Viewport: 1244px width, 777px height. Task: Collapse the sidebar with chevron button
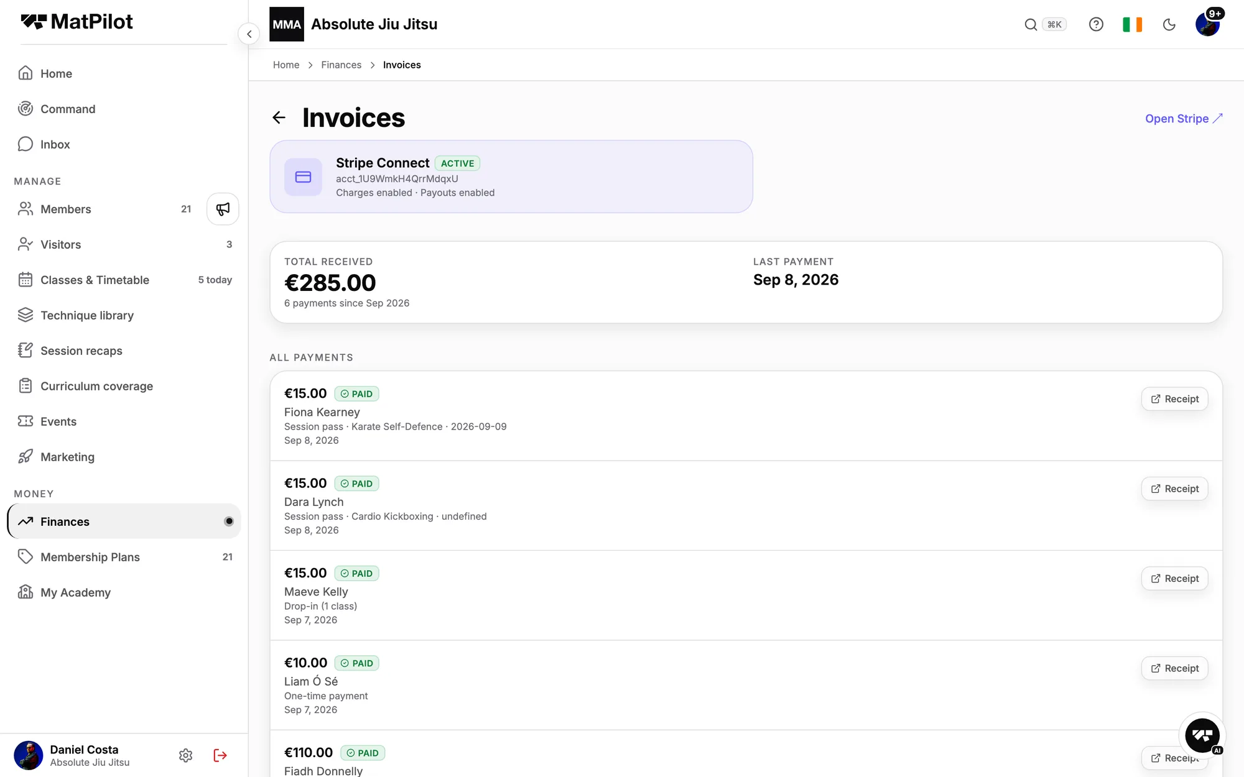coord(249,34)
